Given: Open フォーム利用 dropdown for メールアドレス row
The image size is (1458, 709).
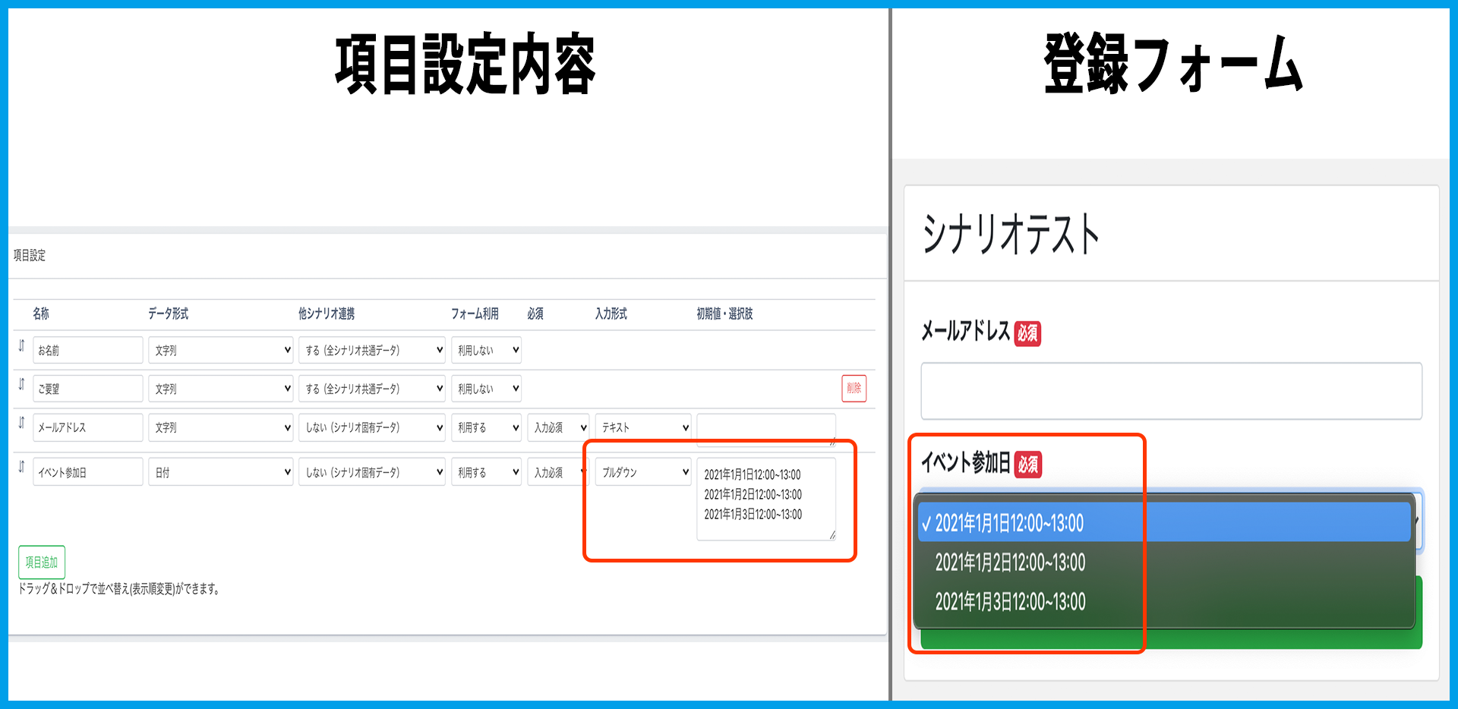Looking at the screenshot, I should 486,427.
